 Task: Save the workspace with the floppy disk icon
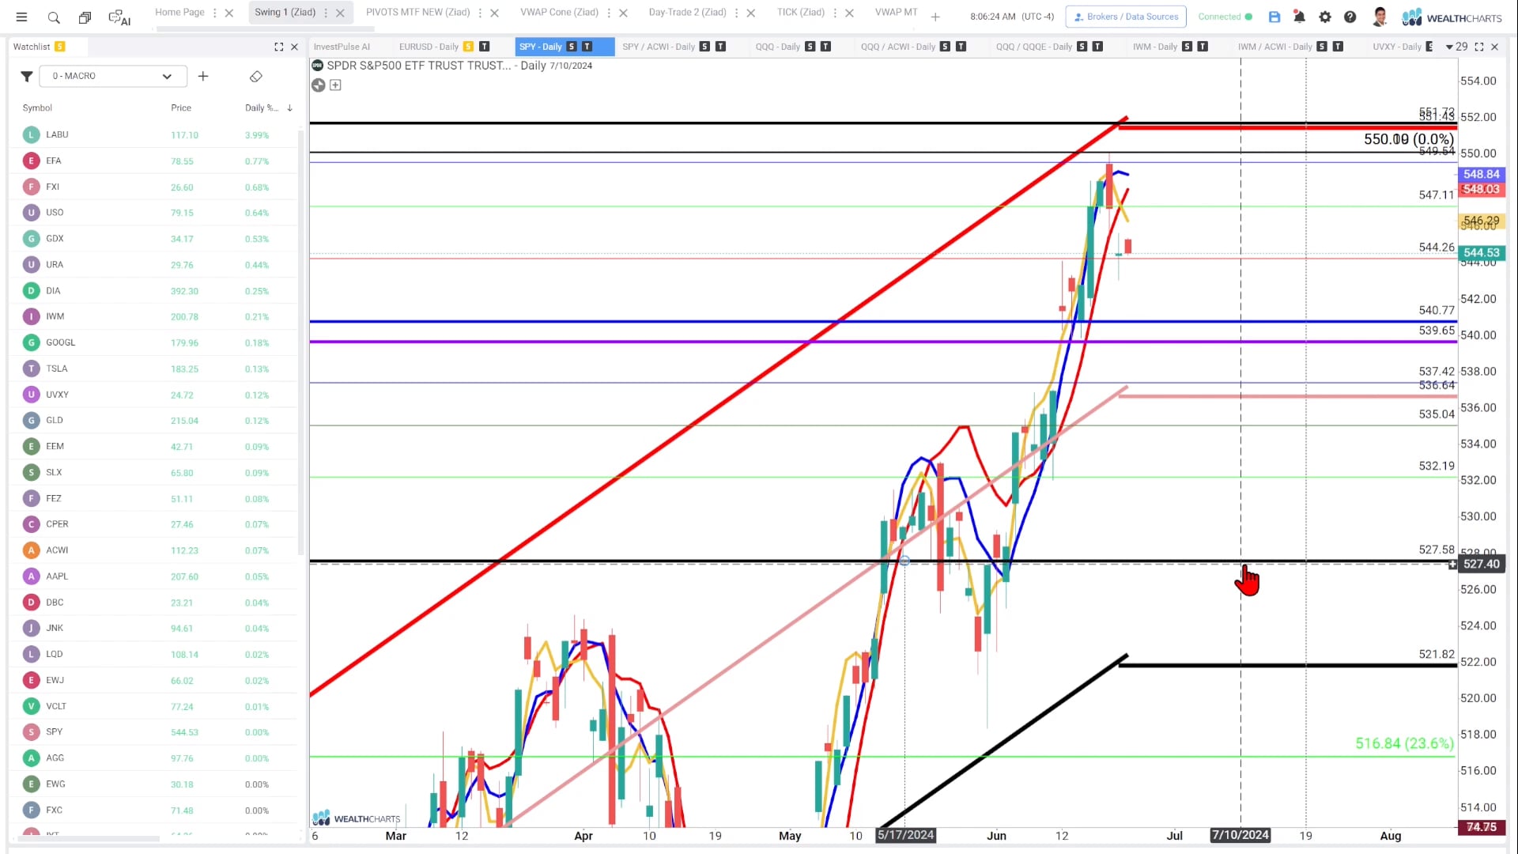click(x=1274, y=17)
